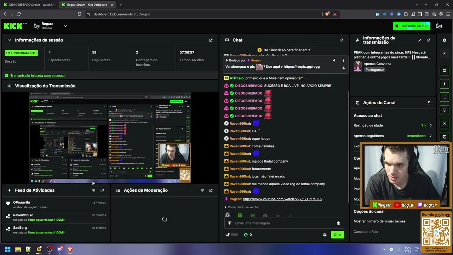Open chat settings gear icon
This screenshot has width=453, height=255.
point(325,234)
